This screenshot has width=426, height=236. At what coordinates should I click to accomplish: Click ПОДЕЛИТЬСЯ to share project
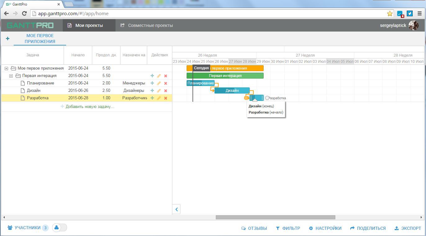[368, 228]
